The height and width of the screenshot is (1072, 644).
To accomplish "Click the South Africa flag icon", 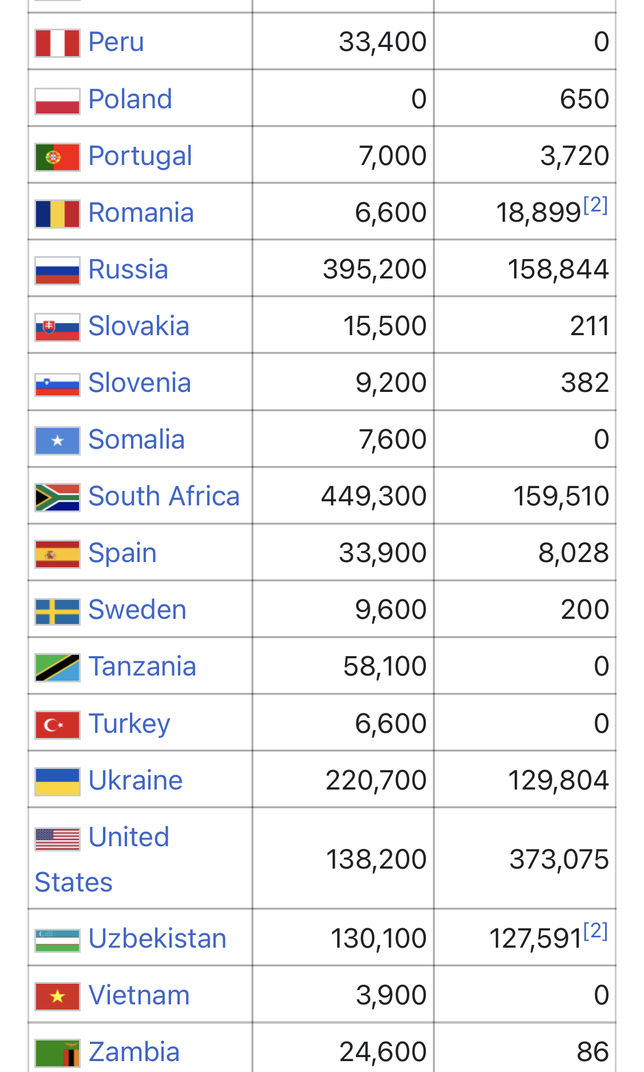I will pos(57,497).
